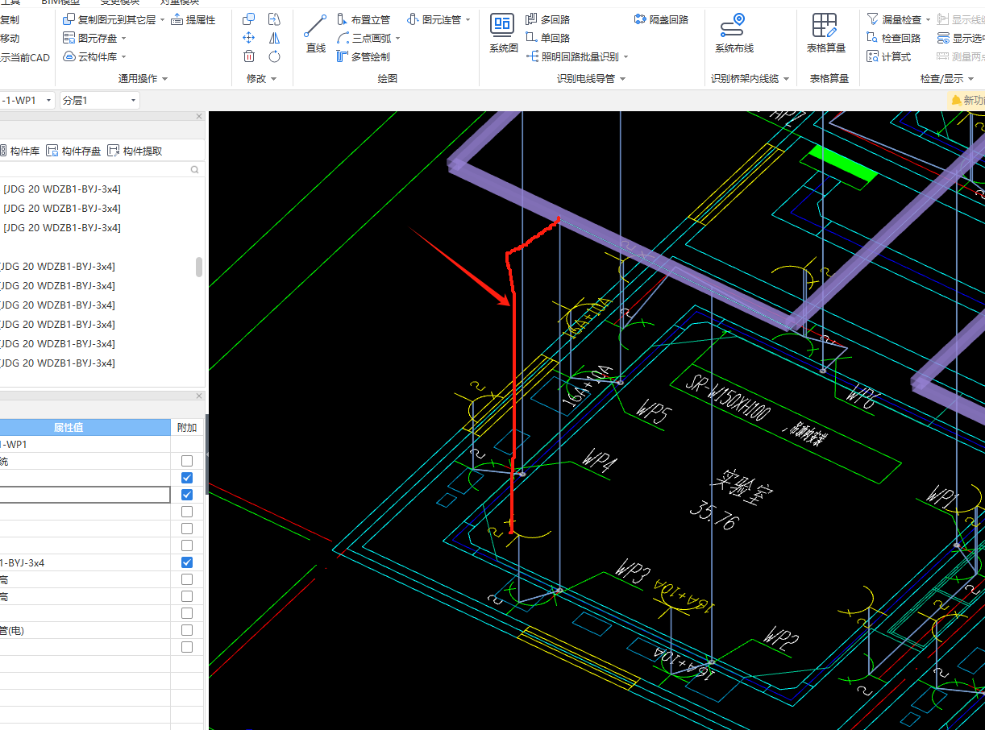Image resolution: width=985 pixels, height=730 pixels.
Task: Click the 复制 copy button
Action: click(x=10, y=19)
